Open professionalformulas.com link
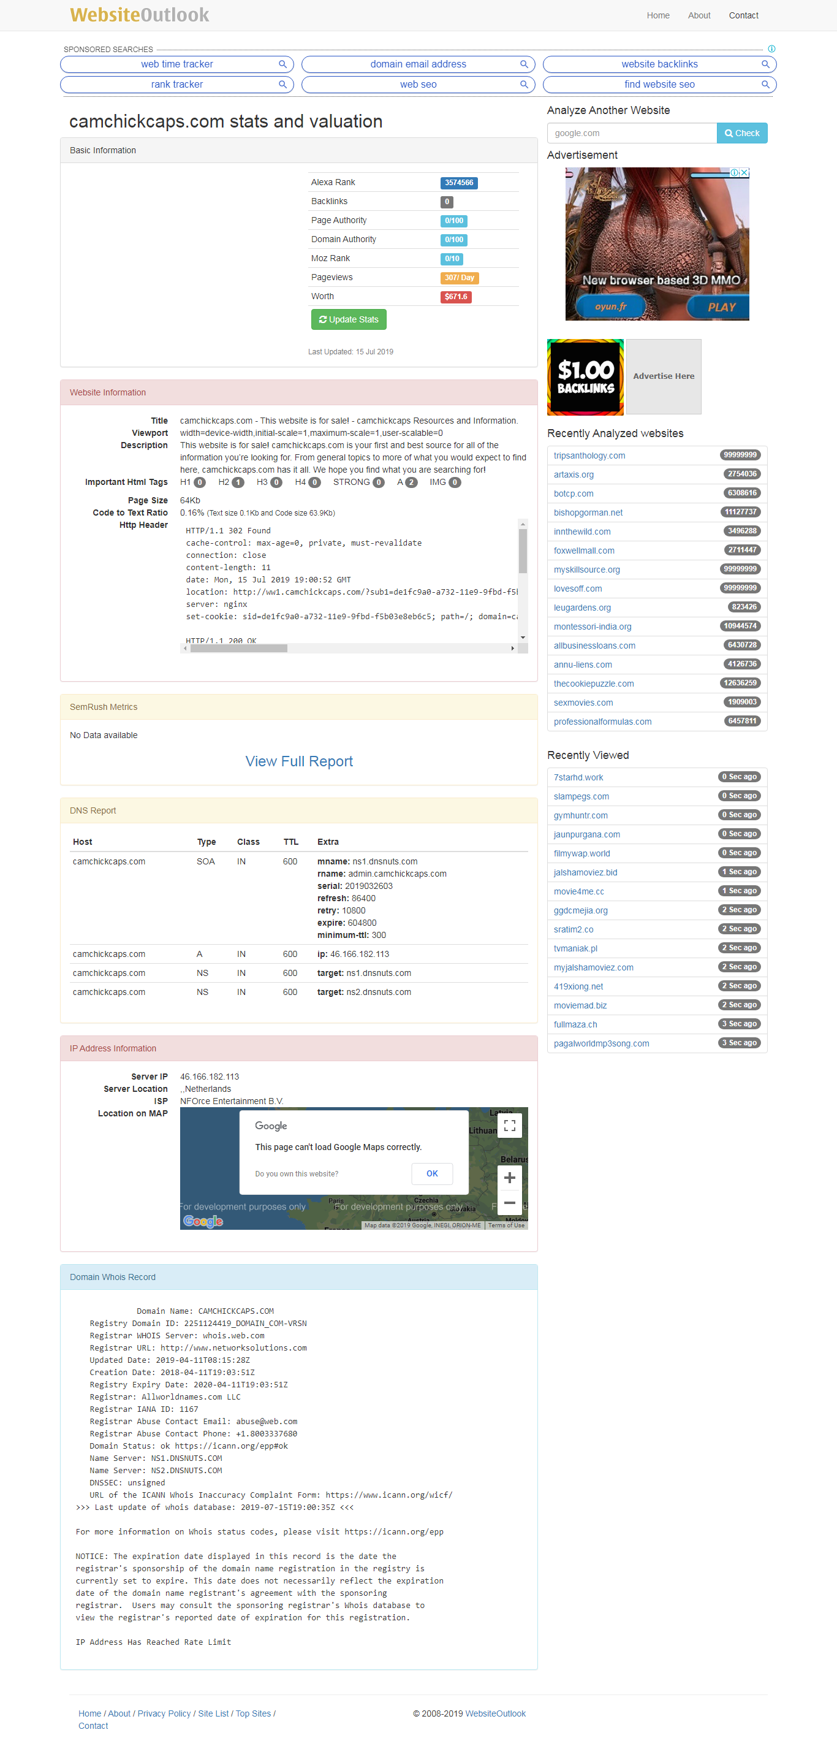This screenshot has height=1738, width=837. pos(602,721)
